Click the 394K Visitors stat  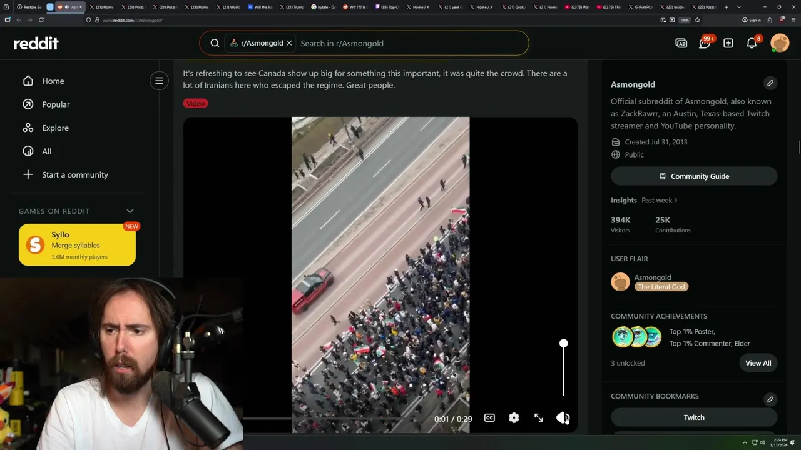point(621,225)
